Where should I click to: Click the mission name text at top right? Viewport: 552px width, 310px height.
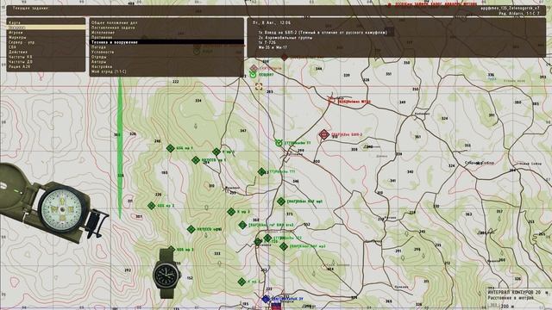510,8
